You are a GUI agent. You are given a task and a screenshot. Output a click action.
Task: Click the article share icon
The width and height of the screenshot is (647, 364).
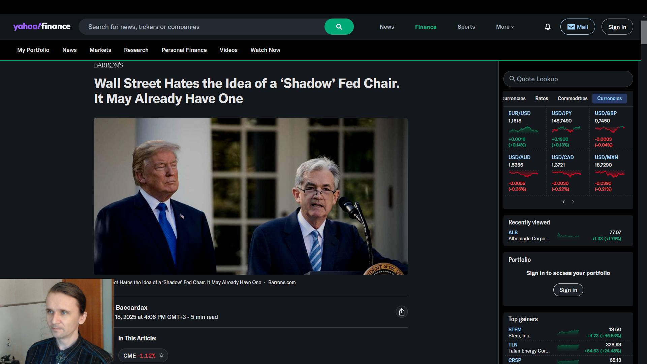point(401,312)
